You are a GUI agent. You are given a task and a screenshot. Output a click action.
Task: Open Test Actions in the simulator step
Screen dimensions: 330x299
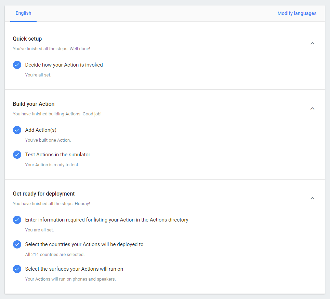click(58, 155)
